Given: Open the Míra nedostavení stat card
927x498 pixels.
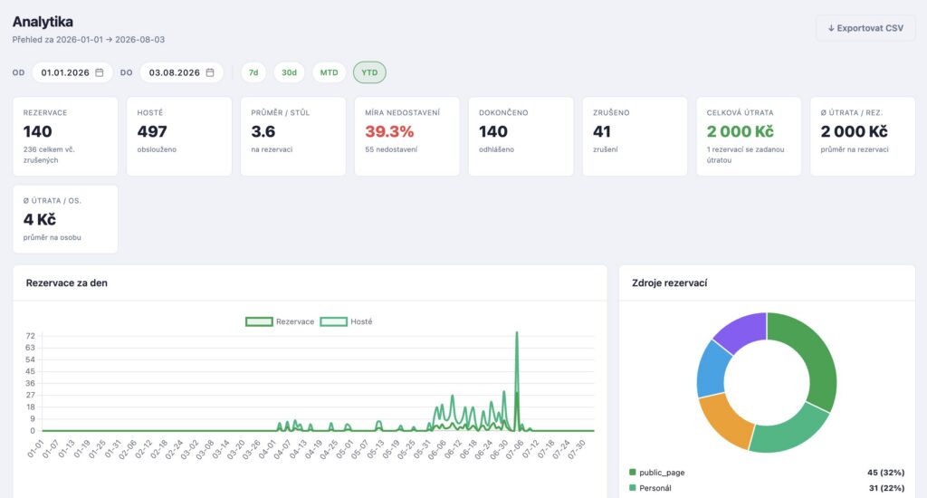Looking at the screenshot, I should pos(406,137).
